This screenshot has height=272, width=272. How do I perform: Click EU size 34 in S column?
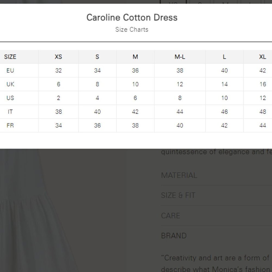(97, 70)
